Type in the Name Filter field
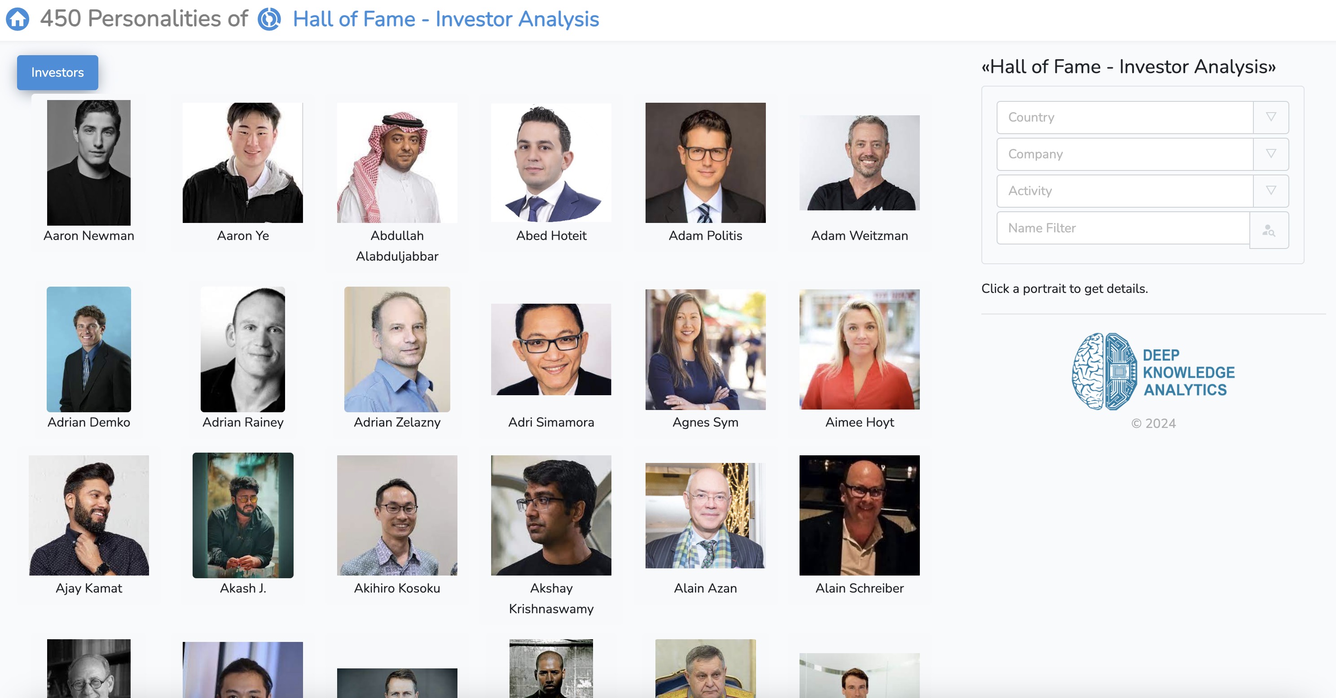Image resolution: width=1336 pixels, height=698 pixels. pos(1123,228)
